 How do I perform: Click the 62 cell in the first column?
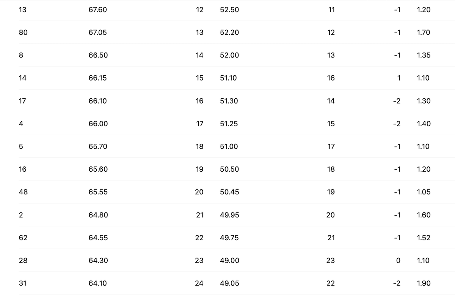[x=23, y=238]
